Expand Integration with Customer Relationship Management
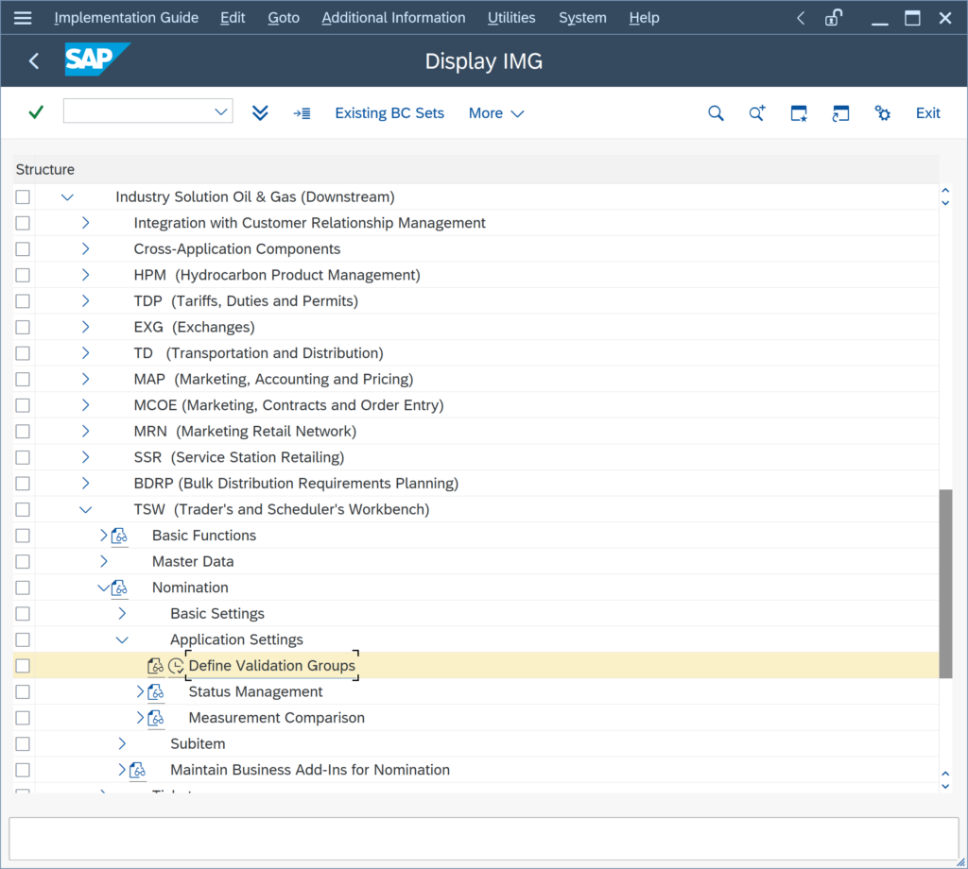Image resolution: width=968 pixels, height=869 pixels. coord(86,223)
